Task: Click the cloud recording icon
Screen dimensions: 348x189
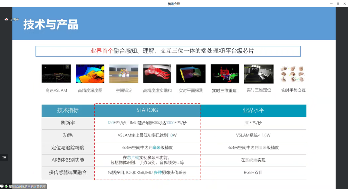Action: [x=6, y=19]
